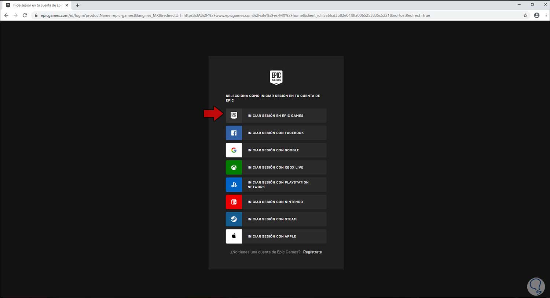Click the Xbox Live logo icon

234,167
